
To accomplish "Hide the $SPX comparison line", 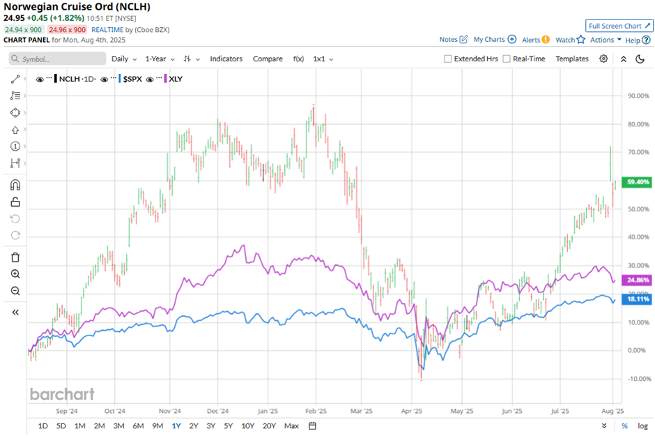I will click(105, 79).
